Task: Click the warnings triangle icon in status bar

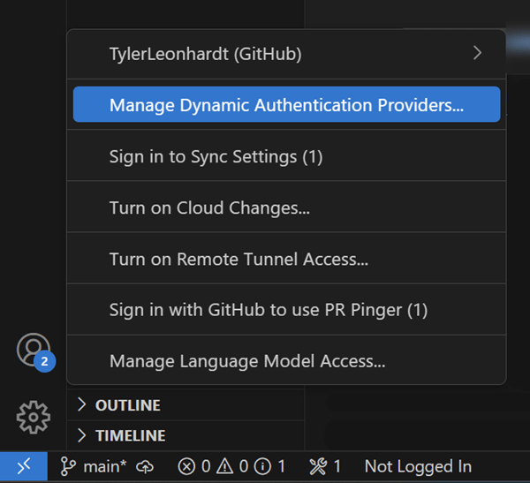Action: (226, 466)
